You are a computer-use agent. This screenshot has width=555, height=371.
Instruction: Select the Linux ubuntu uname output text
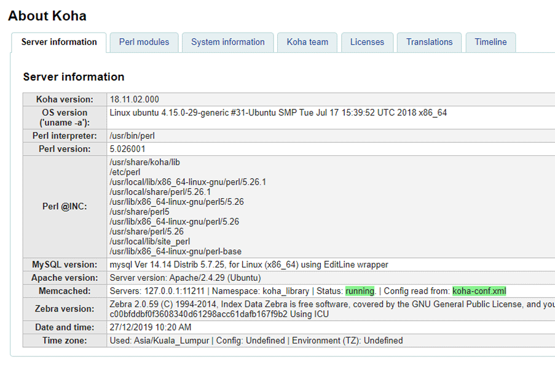278,113
